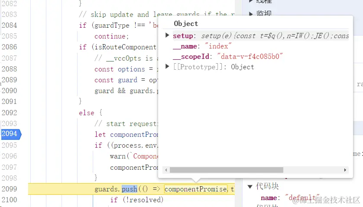The height and width of the screenshot is (207, 363).
Task: Click const guard on line 2089
Action: pyautogui.click(x=116, y=80)
